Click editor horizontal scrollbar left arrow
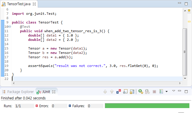 [x=14, y=83]
